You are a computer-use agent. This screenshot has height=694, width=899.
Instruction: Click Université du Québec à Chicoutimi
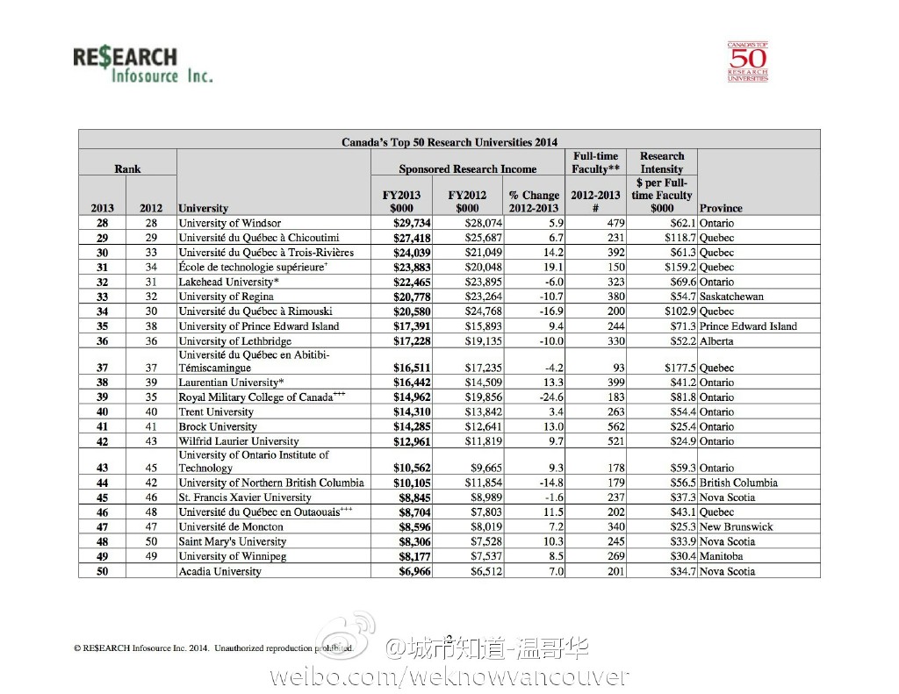(x=259, y=238)
